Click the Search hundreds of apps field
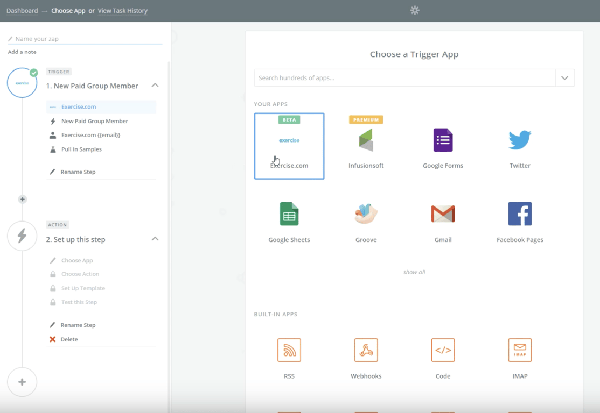The height and width of the screenshot is (413, 600). click(x=404, y=78)
